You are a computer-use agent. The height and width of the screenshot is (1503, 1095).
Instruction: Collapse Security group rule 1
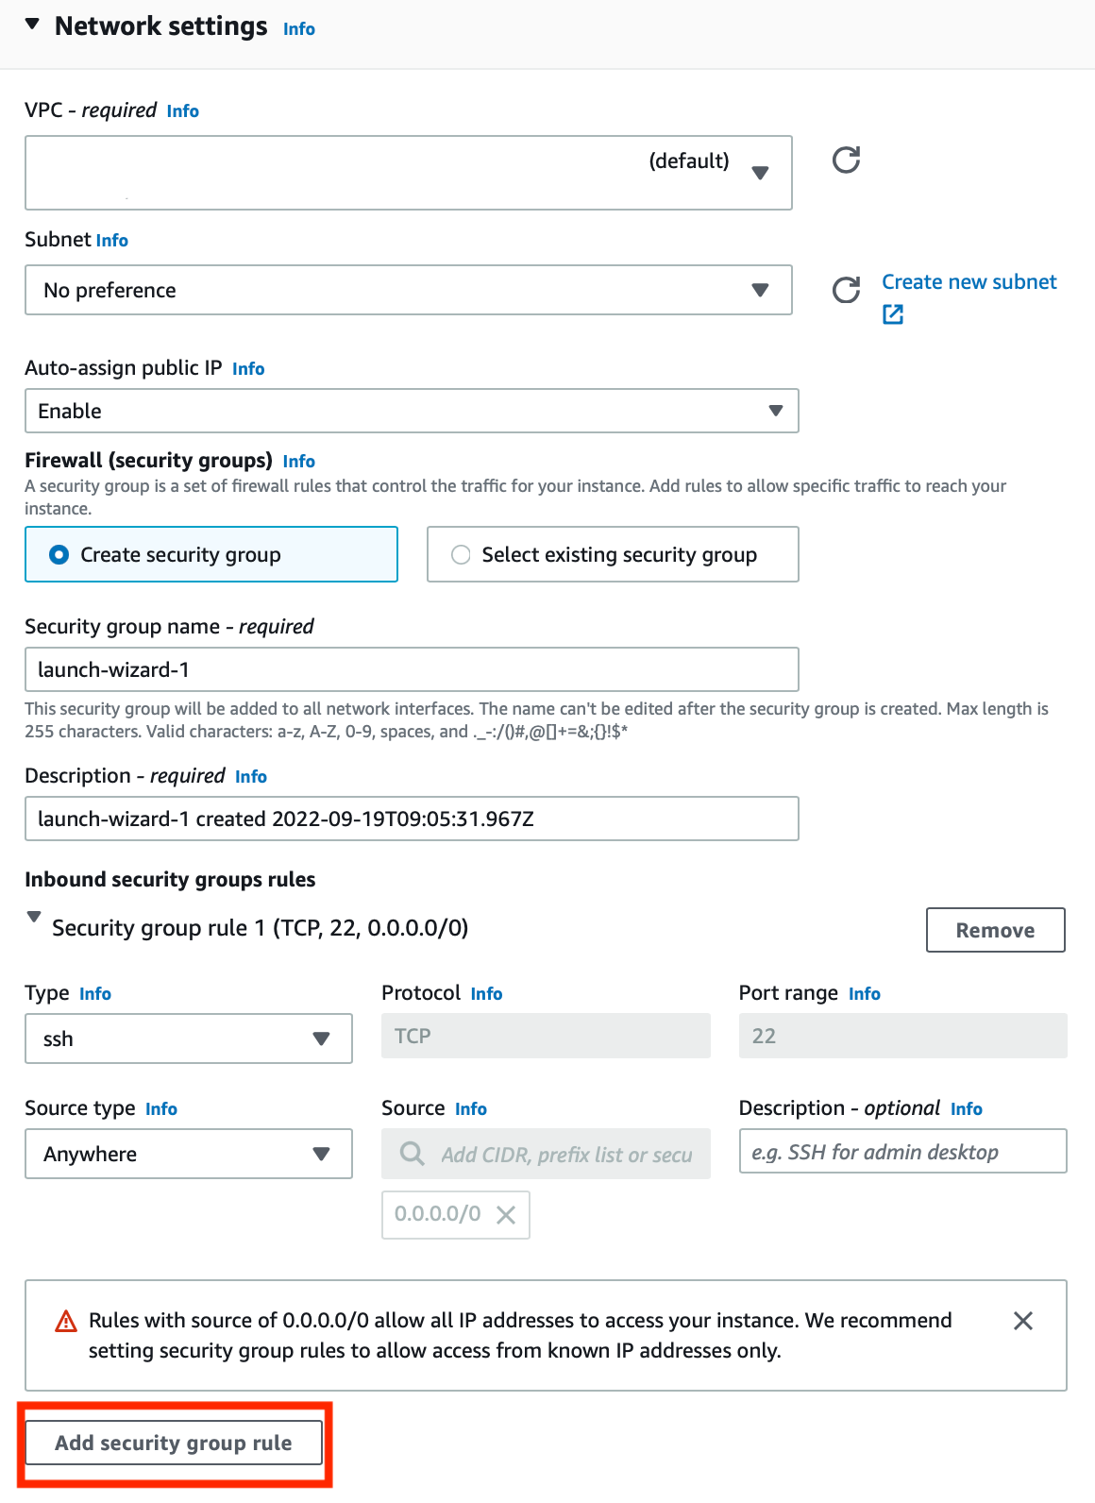click(x=34, y=917)
